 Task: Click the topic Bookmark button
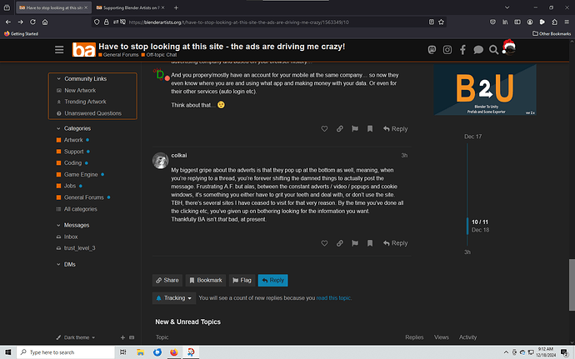tap(206, 280)
